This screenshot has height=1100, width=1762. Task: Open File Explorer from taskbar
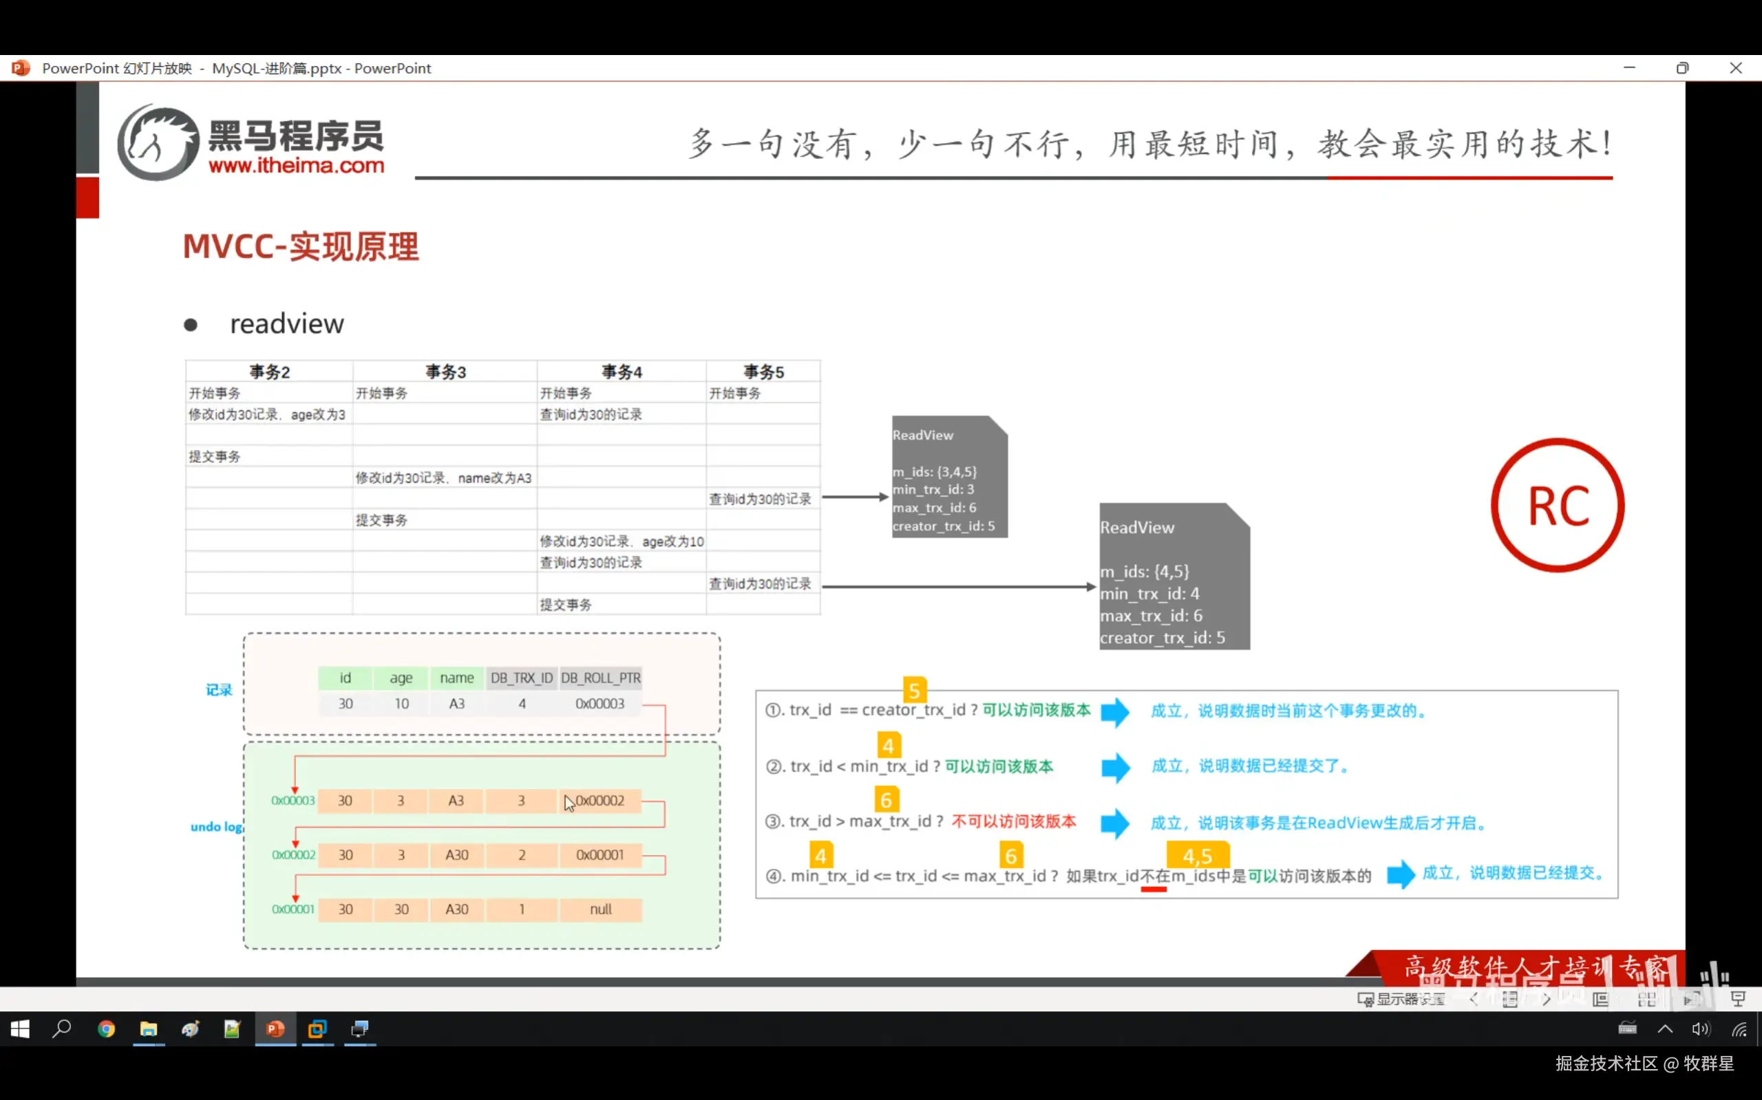point(149,1028)
